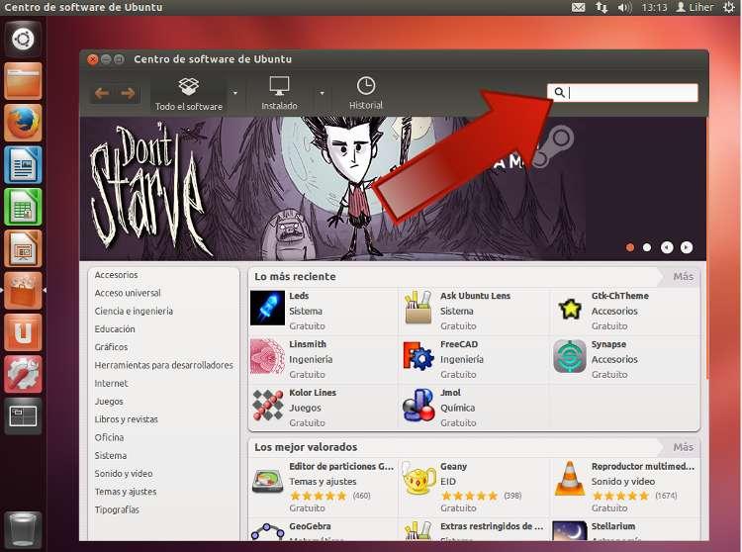Open the Historial view

pyautogui.click(x=366, y=93)
